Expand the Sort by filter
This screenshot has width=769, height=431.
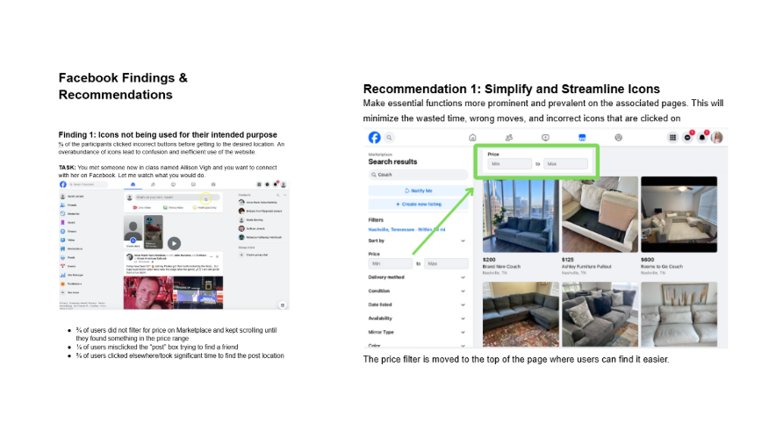[x=417, y=241]
